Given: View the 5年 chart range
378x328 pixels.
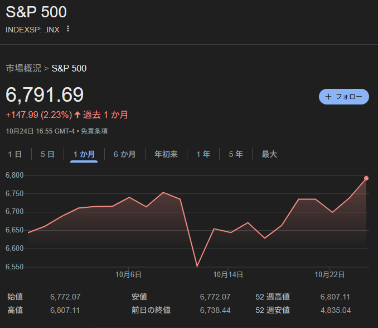Looking at the screenshot, I should click(x=235, y=154).
